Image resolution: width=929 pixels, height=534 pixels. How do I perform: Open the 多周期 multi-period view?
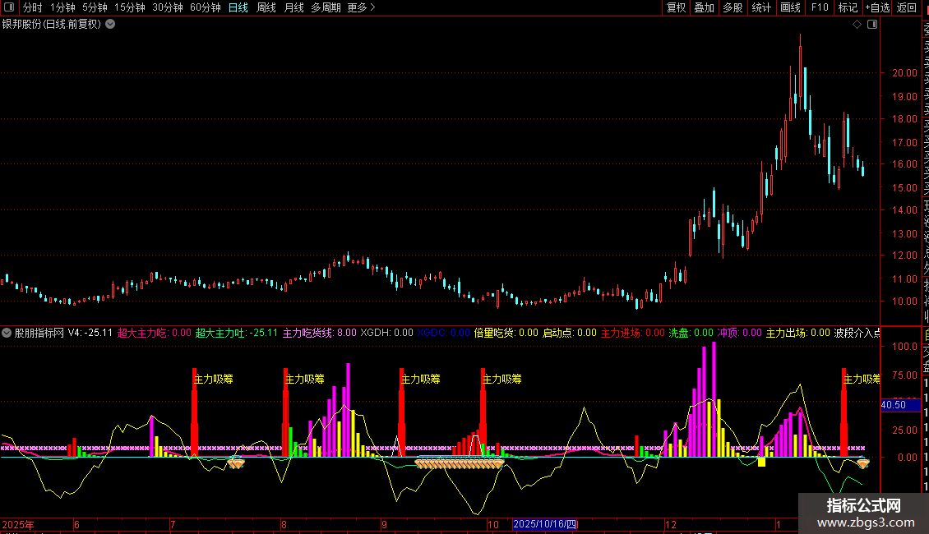pos(326,7)
